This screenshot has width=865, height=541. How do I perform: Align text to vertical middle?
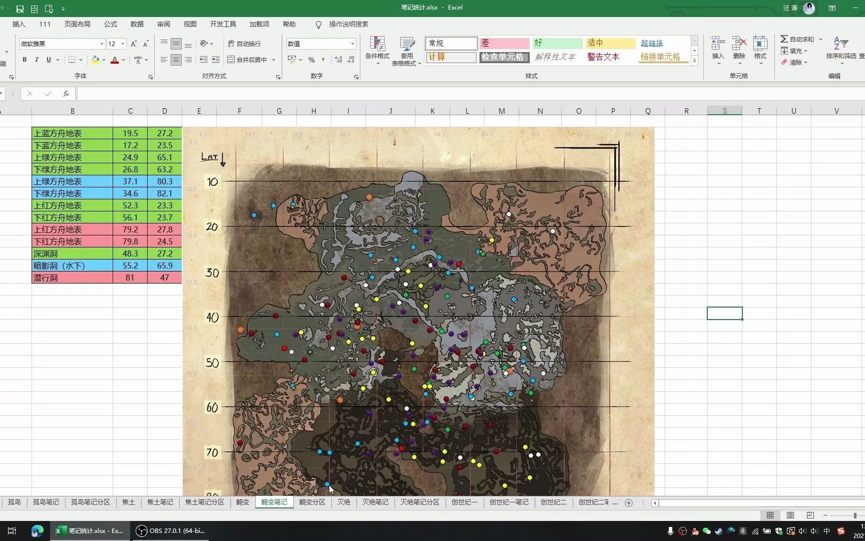(176, 44)
